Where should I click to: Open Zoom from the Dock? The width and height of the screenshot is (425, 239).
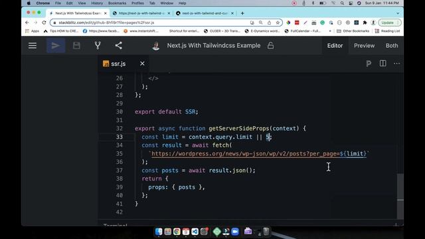(235, 232)
